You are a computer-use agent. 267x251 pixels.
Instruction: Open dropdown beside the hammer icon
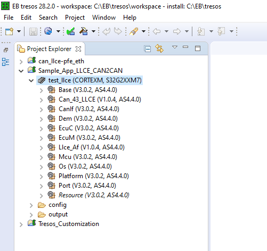click(93, 31)
